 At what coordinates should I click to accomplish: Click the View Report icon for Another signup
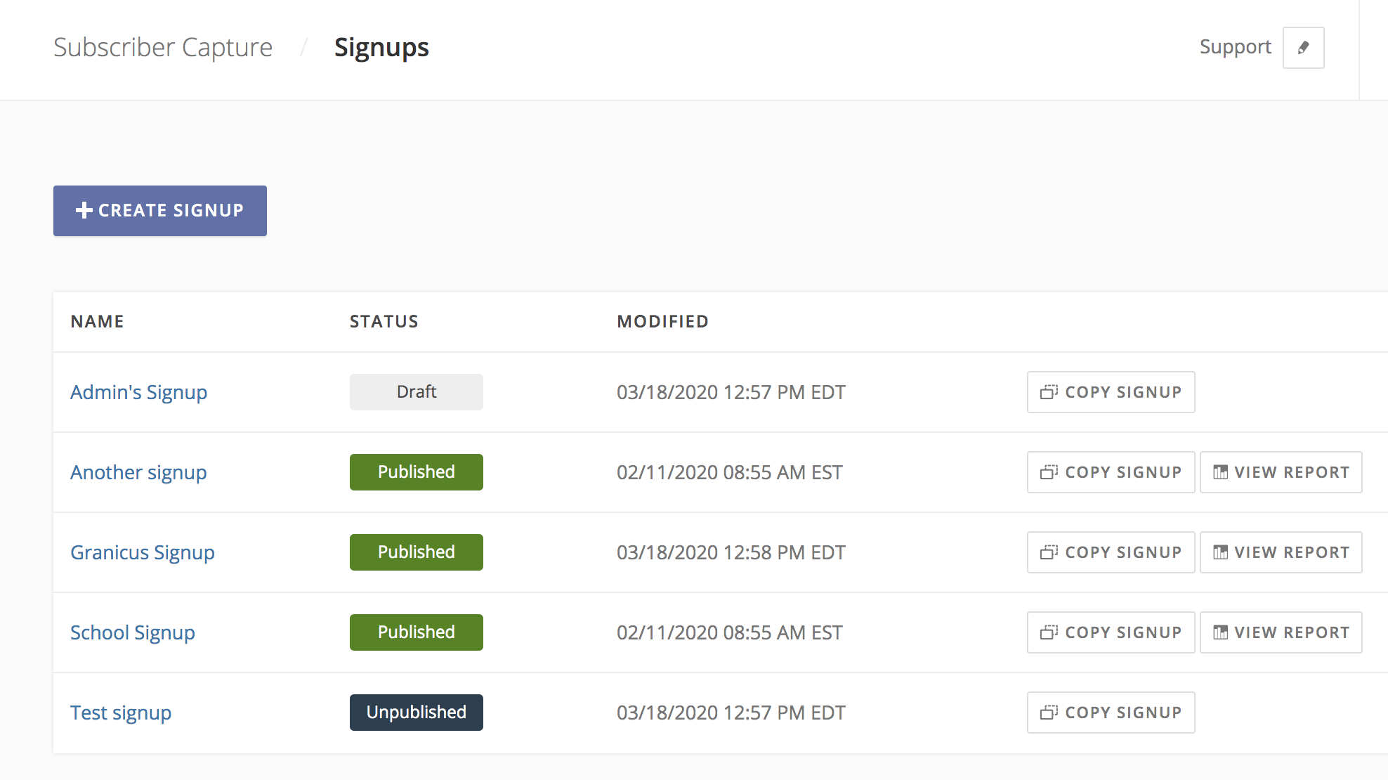pyautogui.click(x=1221, y=472)
